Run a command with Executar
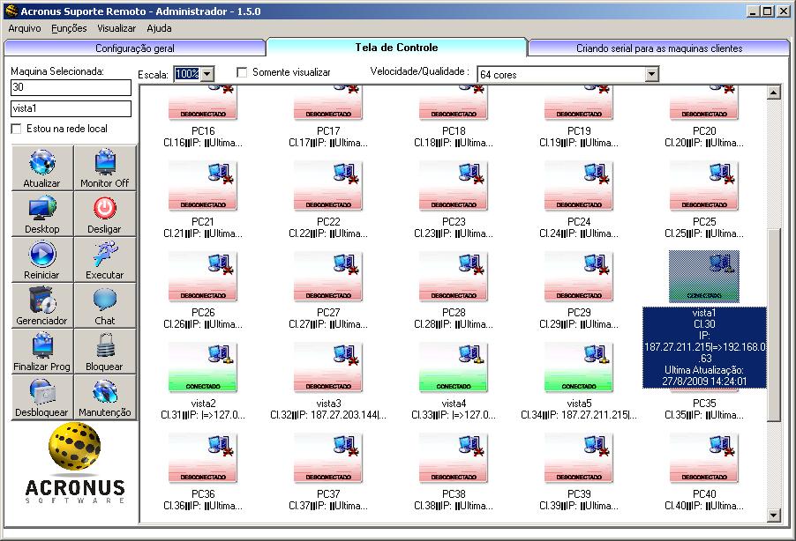This screenshot has height=541, width=796. [105, 260]
